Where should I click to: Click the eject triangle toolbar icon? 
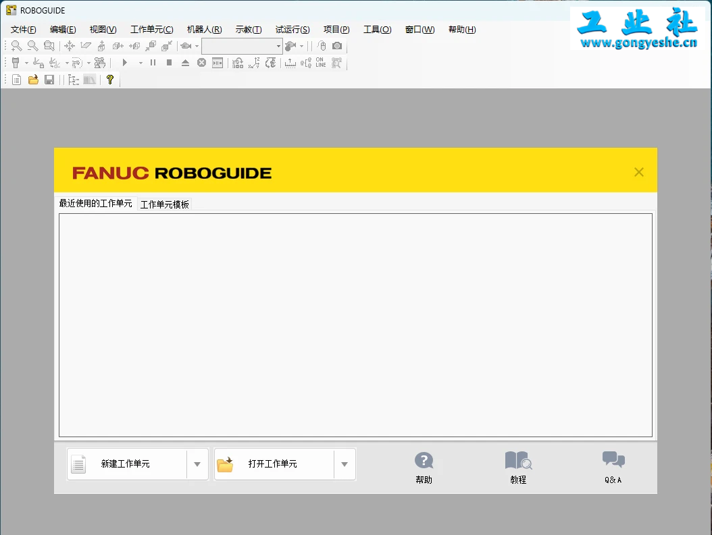pos(185,63)
